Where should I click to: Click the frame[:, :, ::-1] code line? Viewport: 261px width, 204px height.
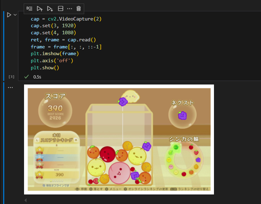(x=66, y=47)
